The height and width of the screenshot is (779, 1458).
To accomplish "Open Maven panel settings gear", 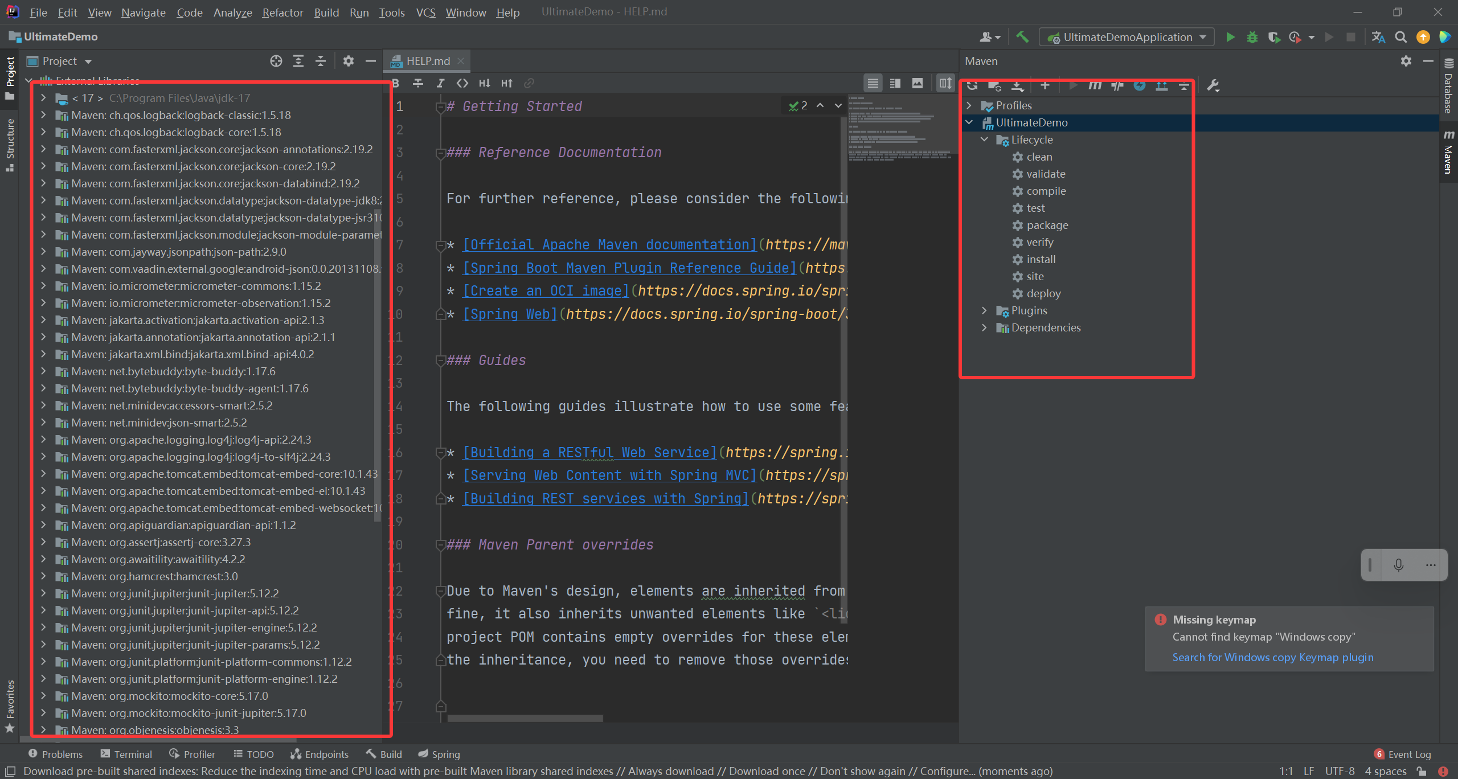I will pos(1406,61).
